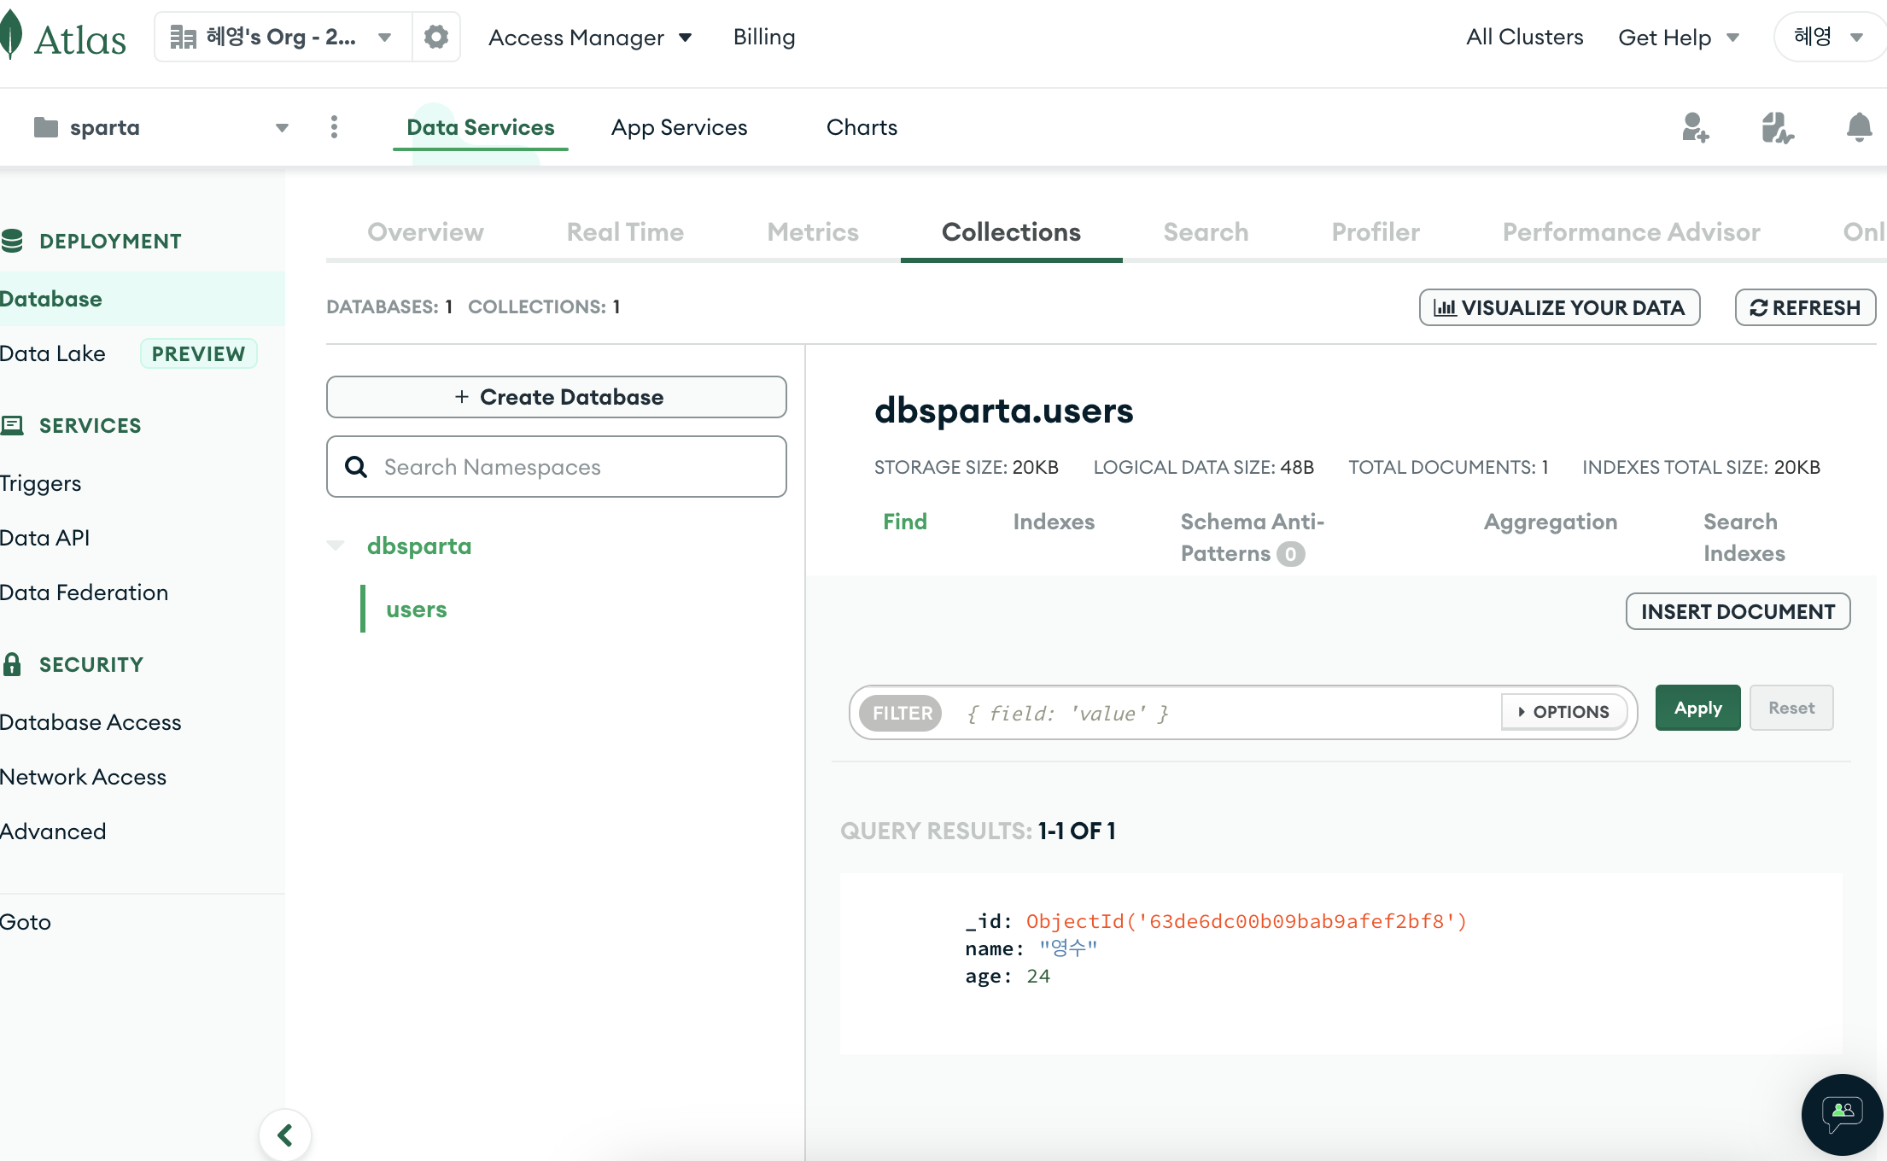Select the dbsparta database
1887x1161 pixels.
click(x=419, y=545)
